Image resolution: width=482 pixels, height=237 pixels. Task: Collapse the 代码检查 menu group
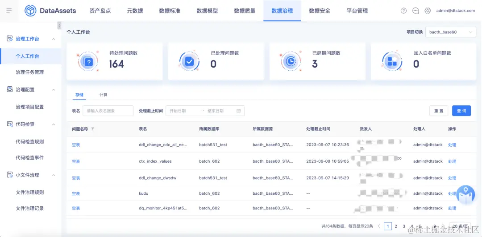[x=54, y=125]
